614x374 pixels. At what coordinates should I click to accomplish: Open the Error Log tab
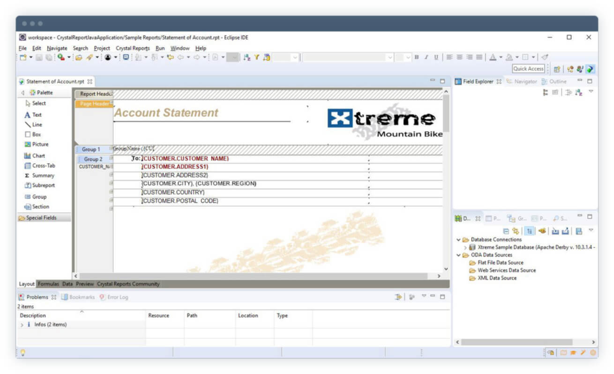coord(113,297)
